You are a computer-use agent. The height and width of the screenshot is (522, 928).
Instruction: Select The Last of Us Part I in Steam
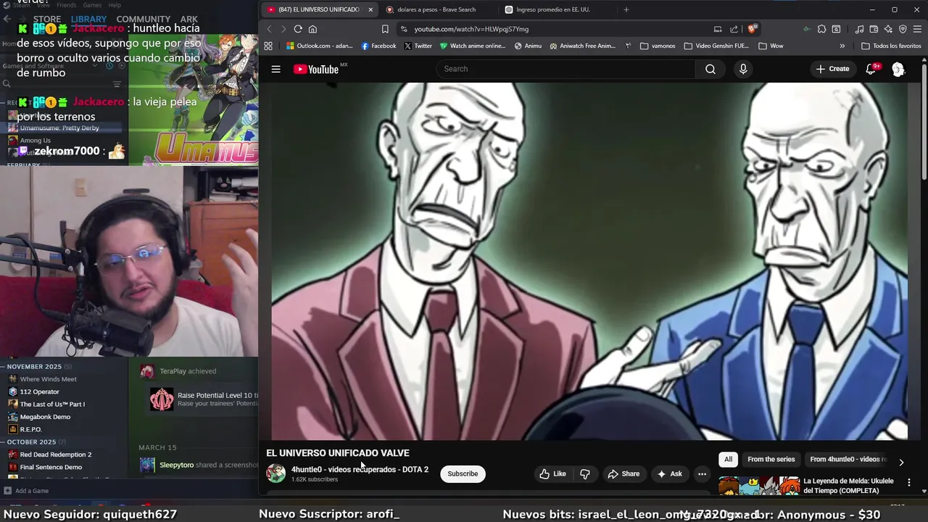[52, 404]
